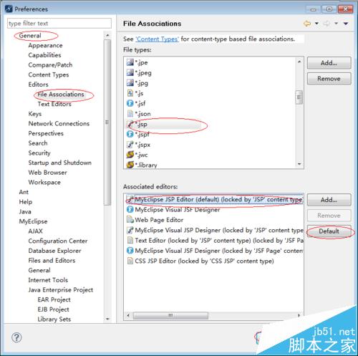Click the type filter text field

(x=59, y=24)
